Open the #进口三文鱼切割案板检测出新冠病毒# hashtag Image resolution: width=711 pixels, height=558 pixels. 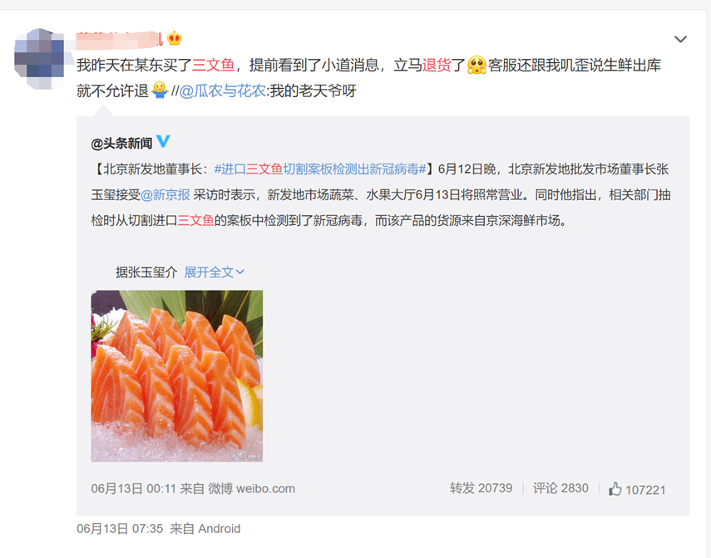(320, 169)
